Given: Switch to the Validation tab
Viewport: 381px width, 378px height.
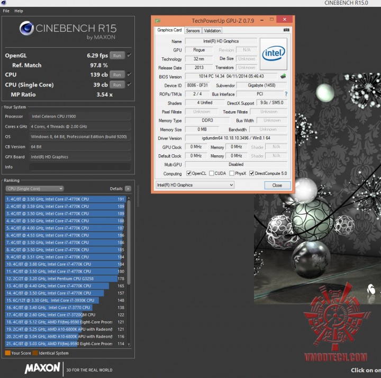Looking at the screenshot, I should [212, 31].
